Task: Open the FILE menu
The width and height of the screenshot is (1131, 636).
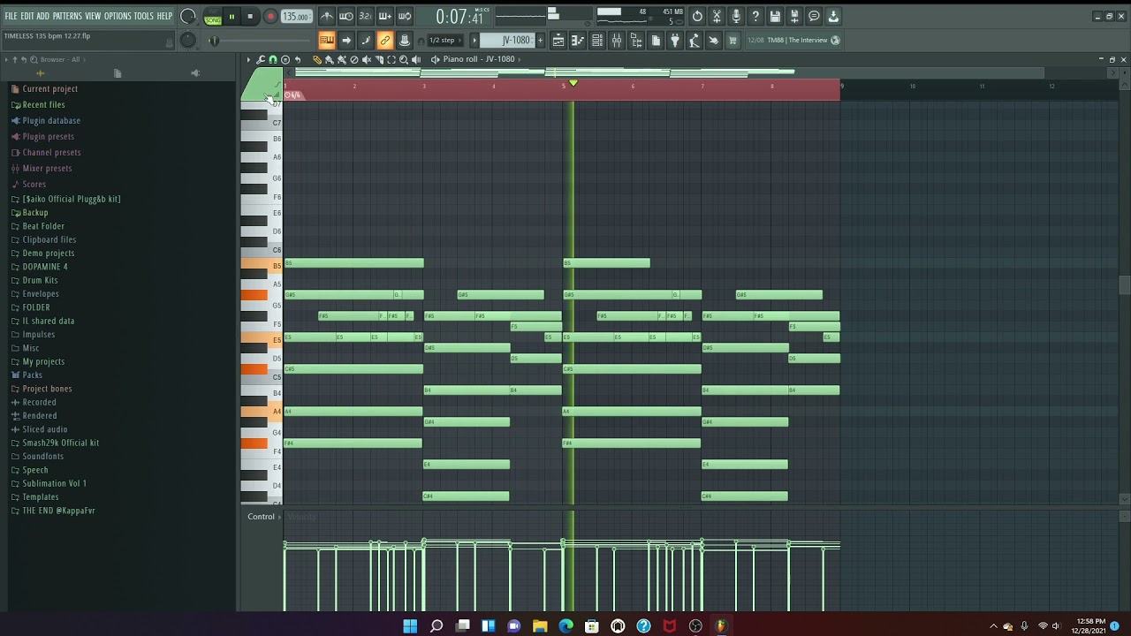Action: tap(11, 16)
